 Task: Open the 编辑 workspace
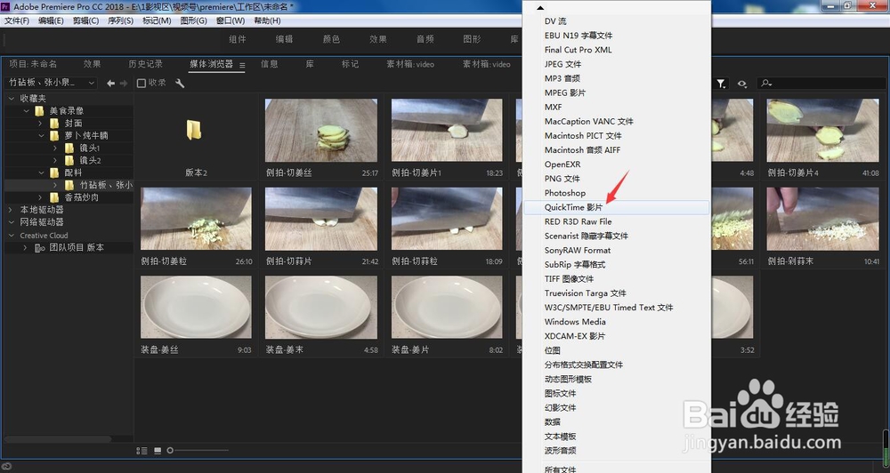pyautogui.click(x=285, y=39)
